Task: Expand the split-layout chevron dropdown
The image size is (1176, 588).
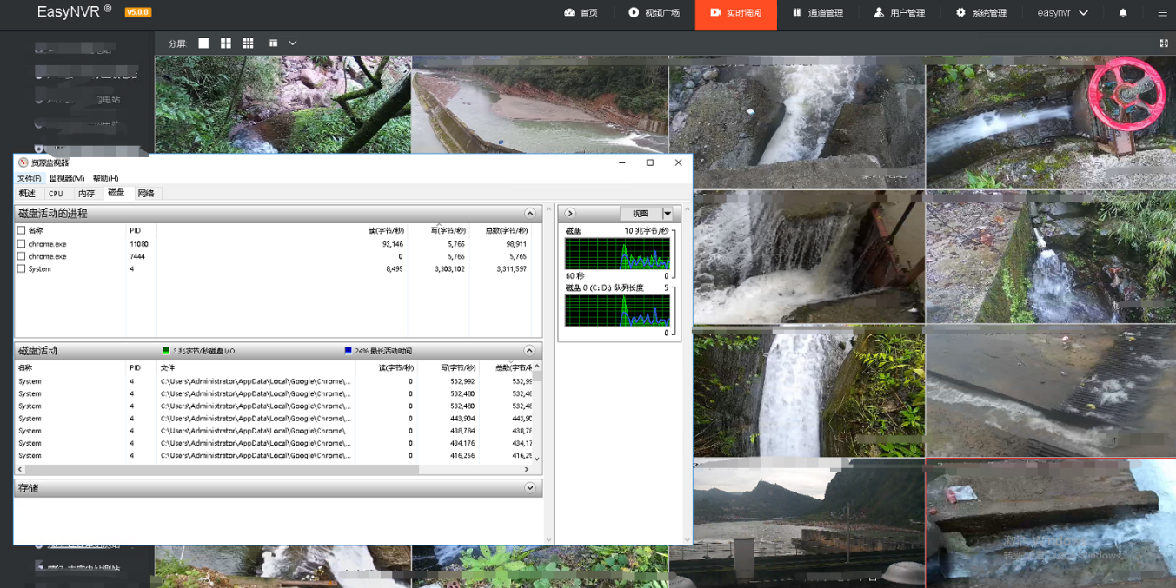Action: click(x=293, y=43)
